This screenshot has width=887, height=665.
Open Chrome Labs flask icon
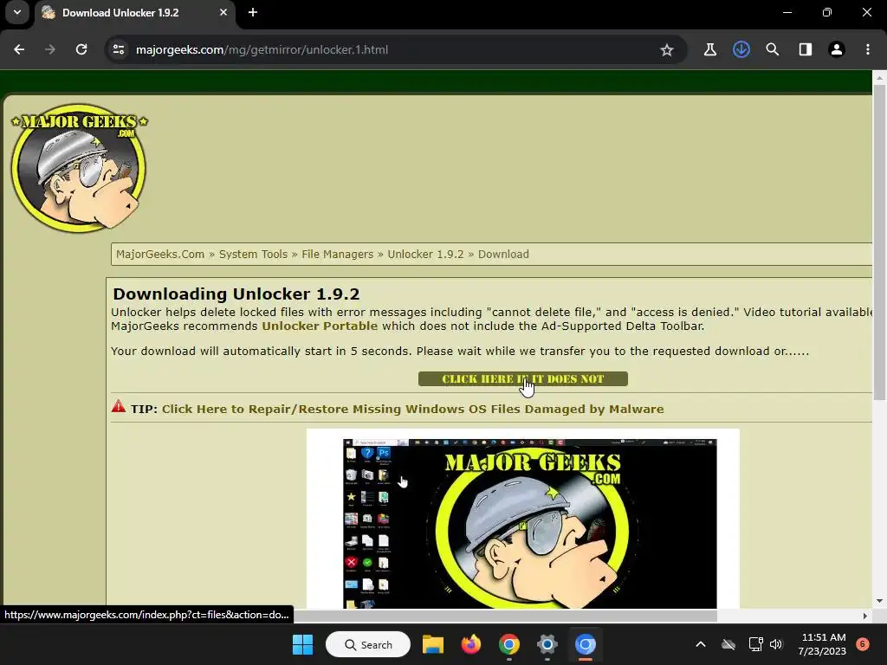coord(710,49)
